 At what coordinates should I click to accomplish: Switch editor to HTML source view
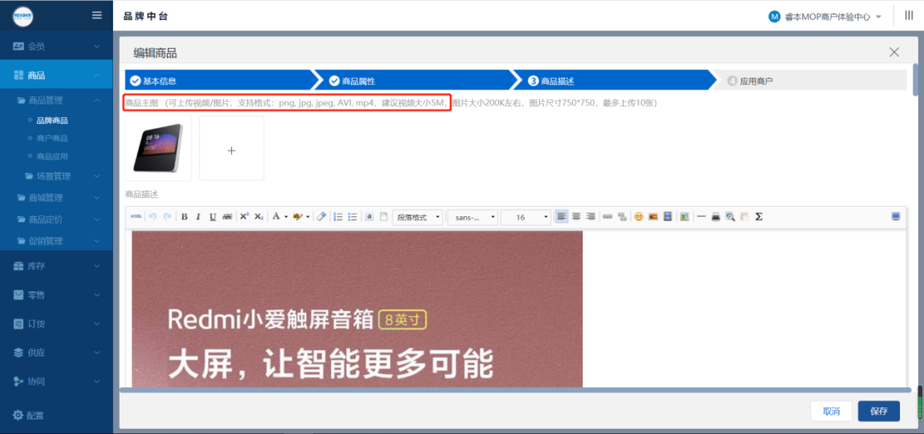point(136,216)
